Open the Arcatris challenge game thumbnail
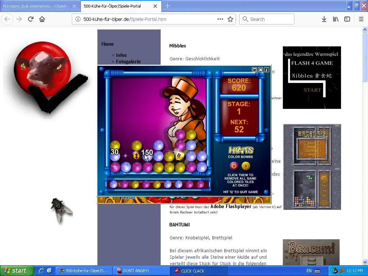The height and width of the screenshot is (276, 368). pyautogui.click(x=312, y=167)
